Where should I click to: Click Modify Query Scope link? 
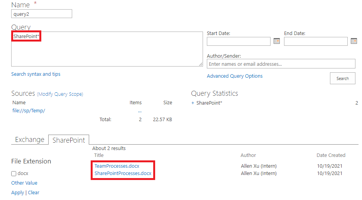(60, 94)
